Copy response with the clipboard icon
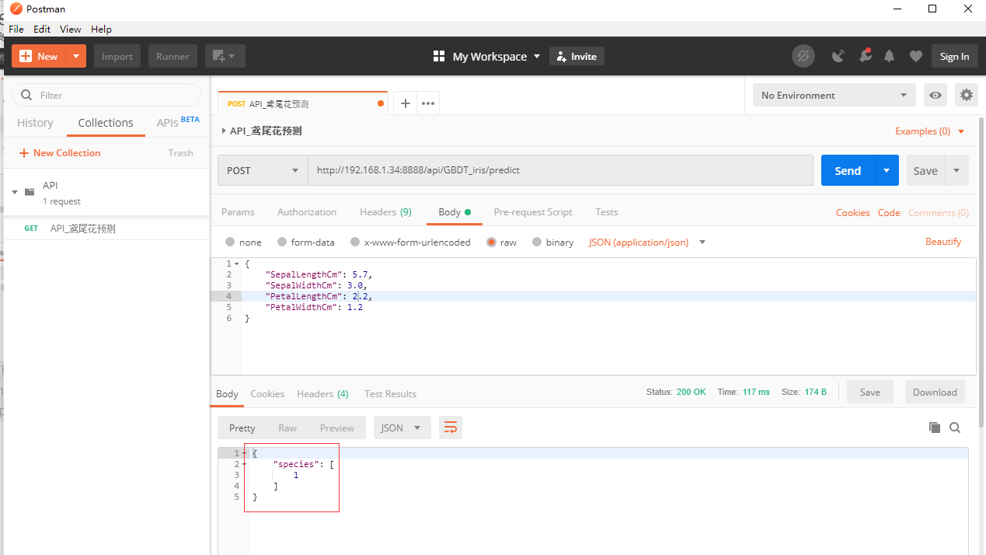This screenshot has width=986, height=555. pyautogui.click(x=935, y=428)
